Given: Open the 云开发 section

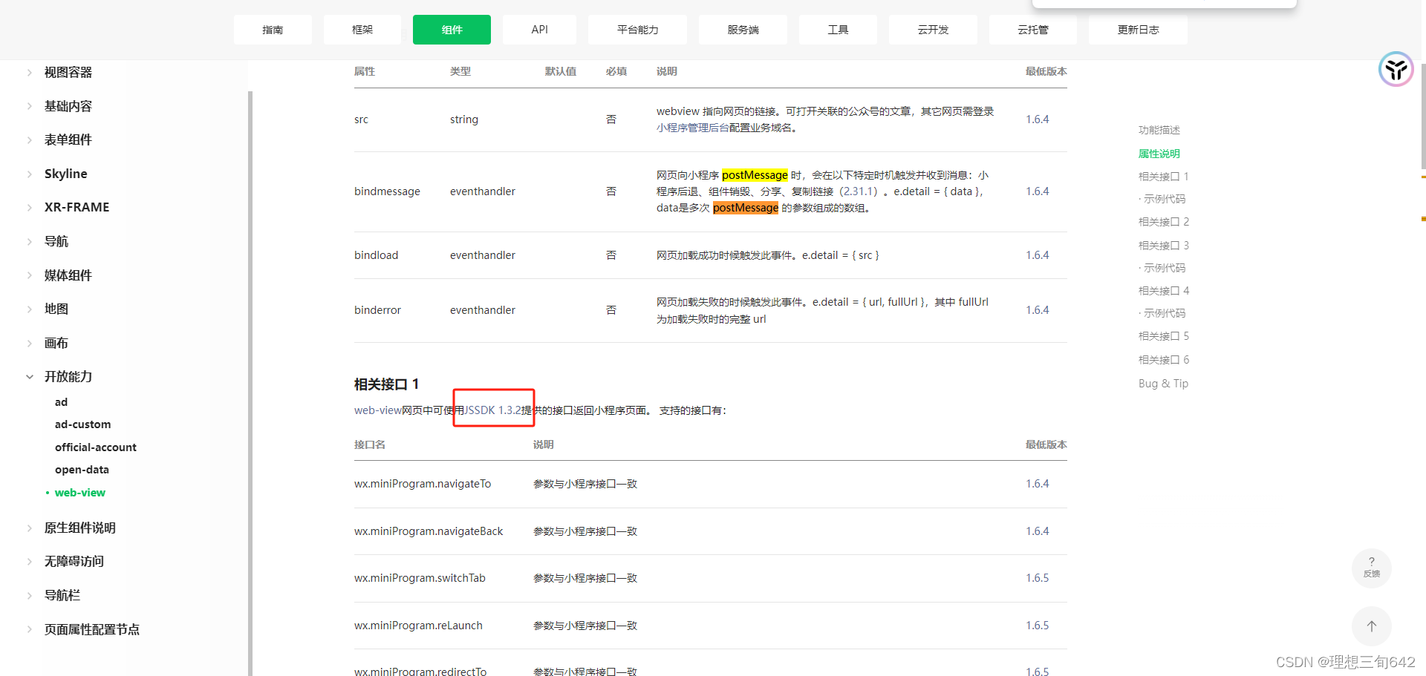Looking at the screenshot, I should click(932, 30).
